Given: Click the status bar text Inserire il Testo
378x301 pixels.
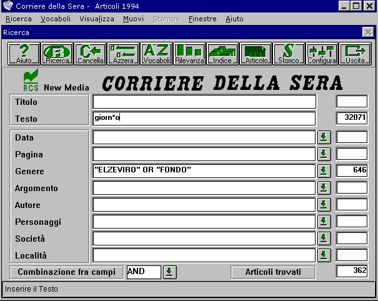Looking at the screenshot, I should click(31, 289).
